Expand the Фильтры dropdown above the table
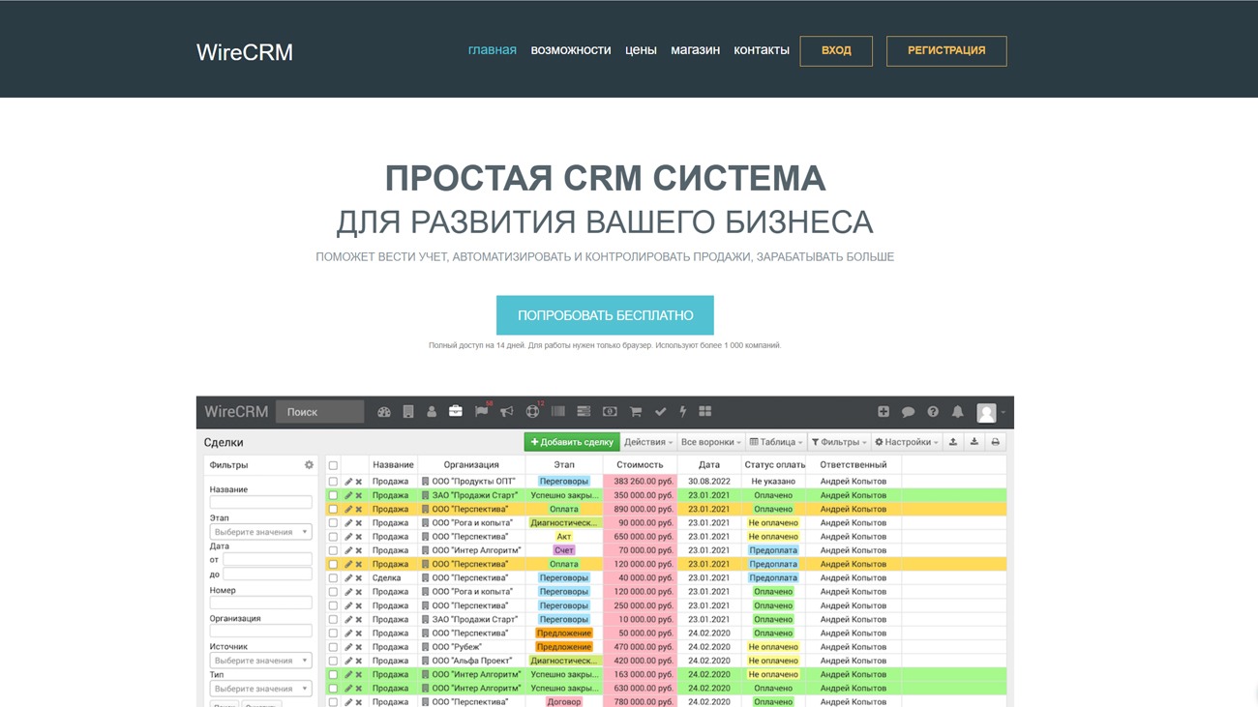 tap(838, 441)
